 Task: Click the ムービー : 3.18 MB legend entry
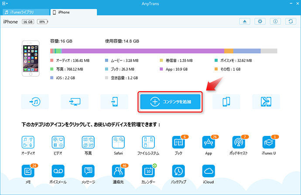[x=122, y=61]
